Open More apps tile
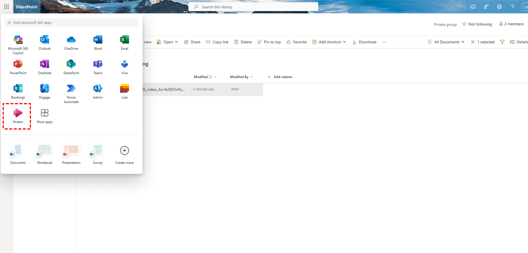Image resolution: width=528 pixels, height=253 pixels. (x=45, y=116)
